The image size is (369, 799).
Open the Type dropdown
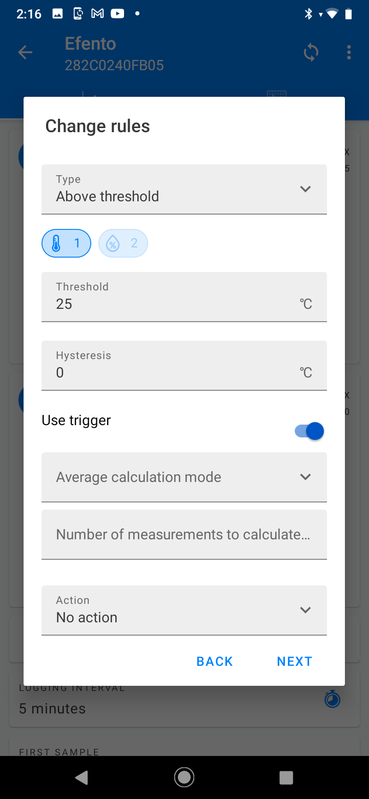(184, 189)
